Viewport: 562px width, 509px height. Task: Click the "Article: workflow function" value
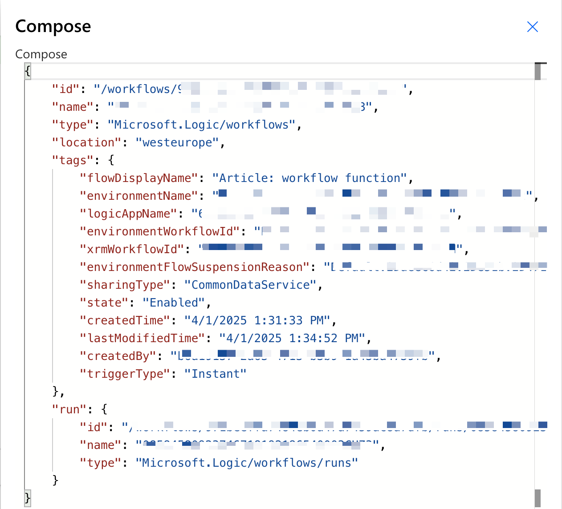tap(310, 178)
